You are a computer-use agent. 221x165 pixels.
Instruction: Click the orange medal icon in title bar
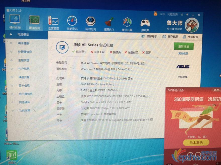pos(155,14)
